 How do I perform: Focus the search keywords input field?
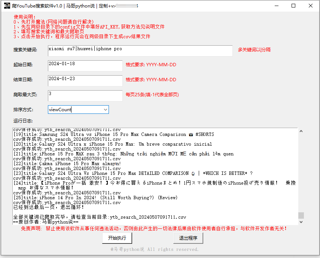tap(140, 51)
